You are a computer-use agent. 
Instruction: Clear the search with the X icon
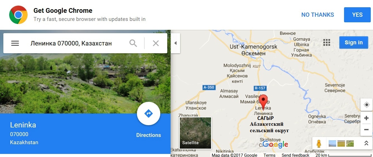[x=156, y=43]
